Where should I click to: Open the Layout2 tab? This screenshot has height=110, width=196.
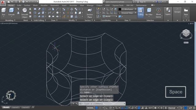point(25,107)
